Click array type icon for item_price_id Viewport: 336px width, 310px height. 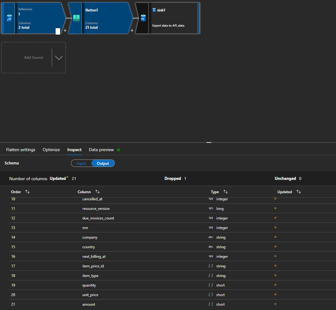(211, 266)
